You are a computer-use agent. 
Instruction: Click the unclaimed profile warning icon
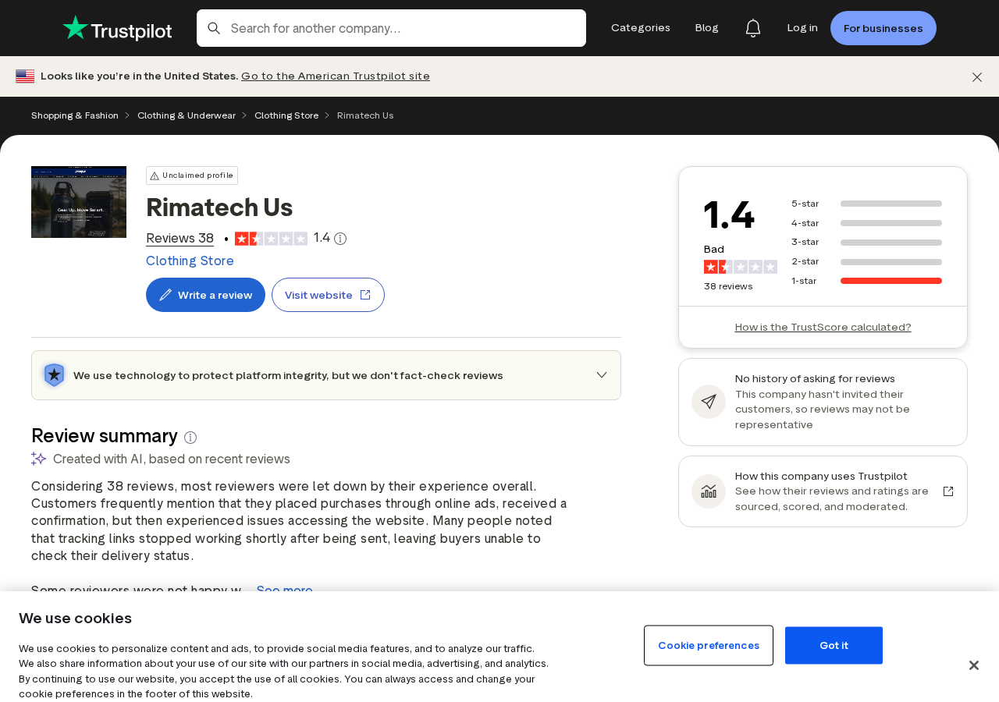[x=155, y=175]
